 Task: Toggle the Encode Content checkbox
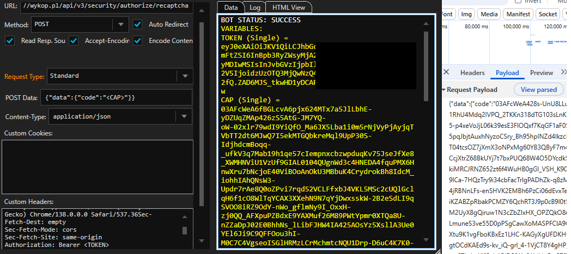pos(138,41)
